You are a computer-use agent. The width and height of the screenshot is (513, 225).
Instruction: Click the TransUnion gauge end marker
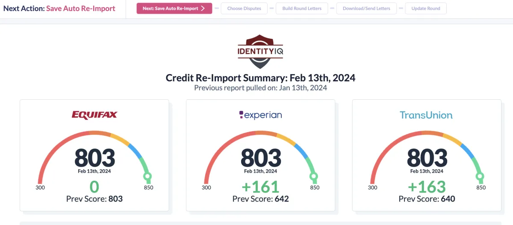(x=480, y=176)
